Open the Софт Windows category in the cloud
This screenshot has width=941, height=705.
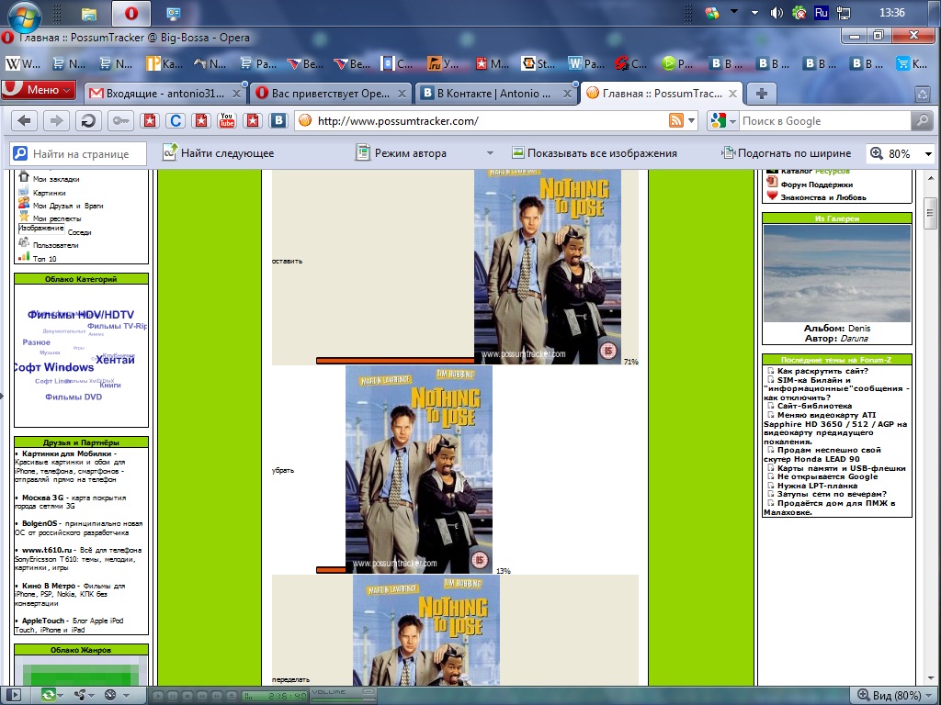53,367
